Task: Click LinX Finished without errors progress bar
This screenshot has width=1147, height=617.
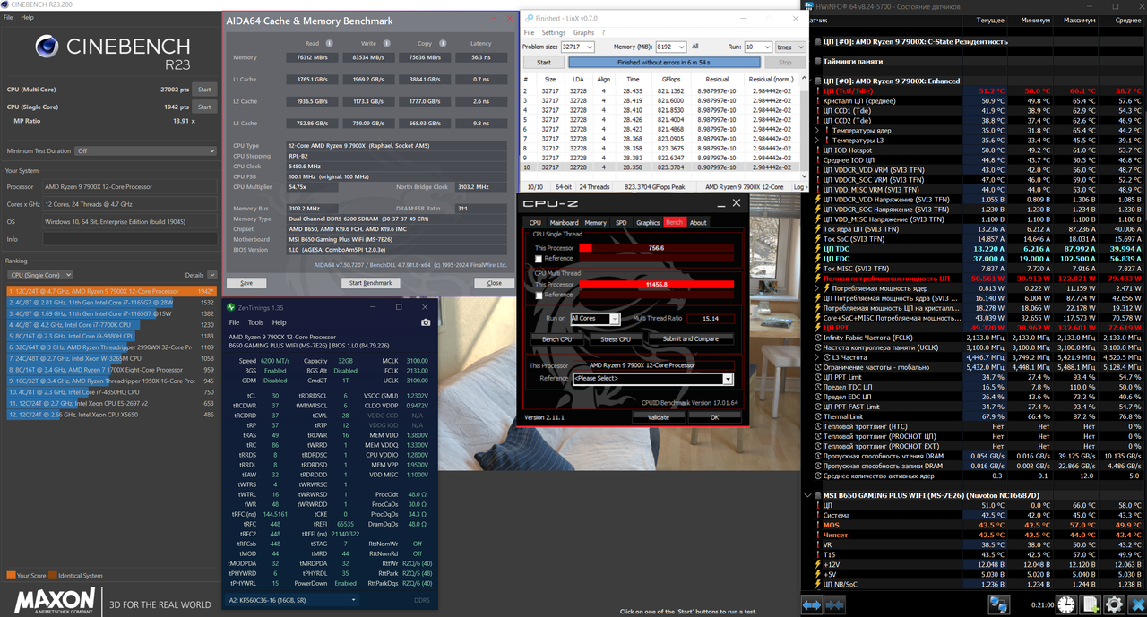Action: pos(664,63)
